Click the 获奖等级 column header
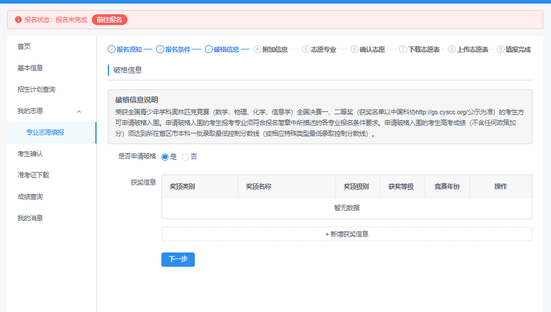This screenshot has height=312, width=551. click(x=401, y=186)
